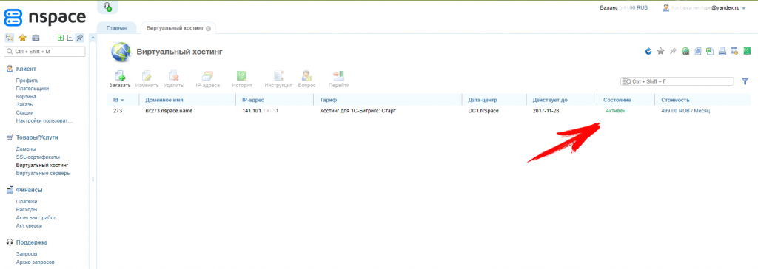Screen dimensions: 758x269
Task: Open Расходы in the sidebar
Action: point(26,210)
